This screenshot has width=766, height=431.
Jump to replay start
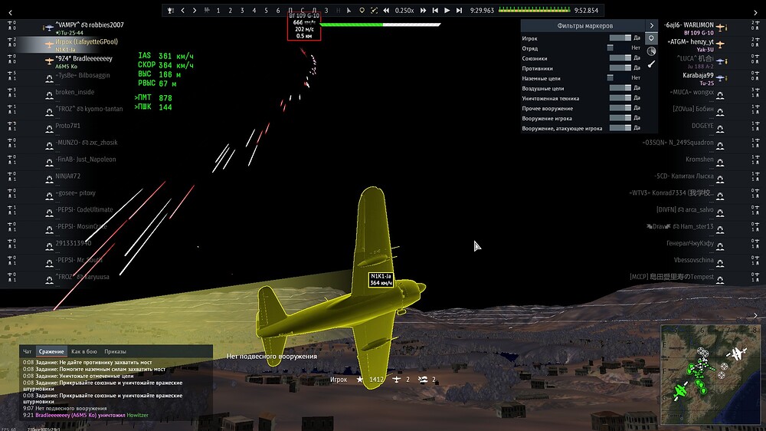click(x=435, y=10)
